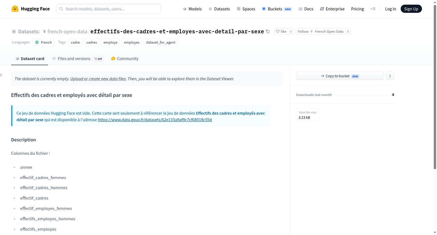Viewport: 437px width, 235px height.
Task: Click the globe icon on the French tag
Action: tap(37, 42)
